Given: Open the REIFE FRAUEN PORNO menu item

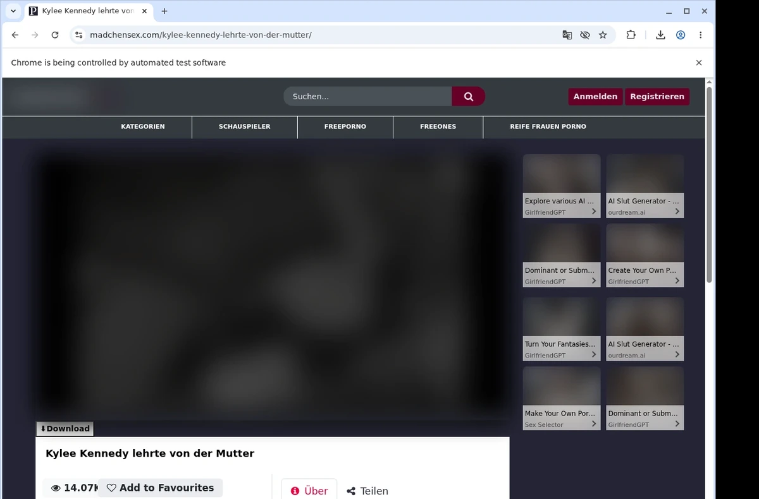Looking at the screenshot, I should (548, 127).
